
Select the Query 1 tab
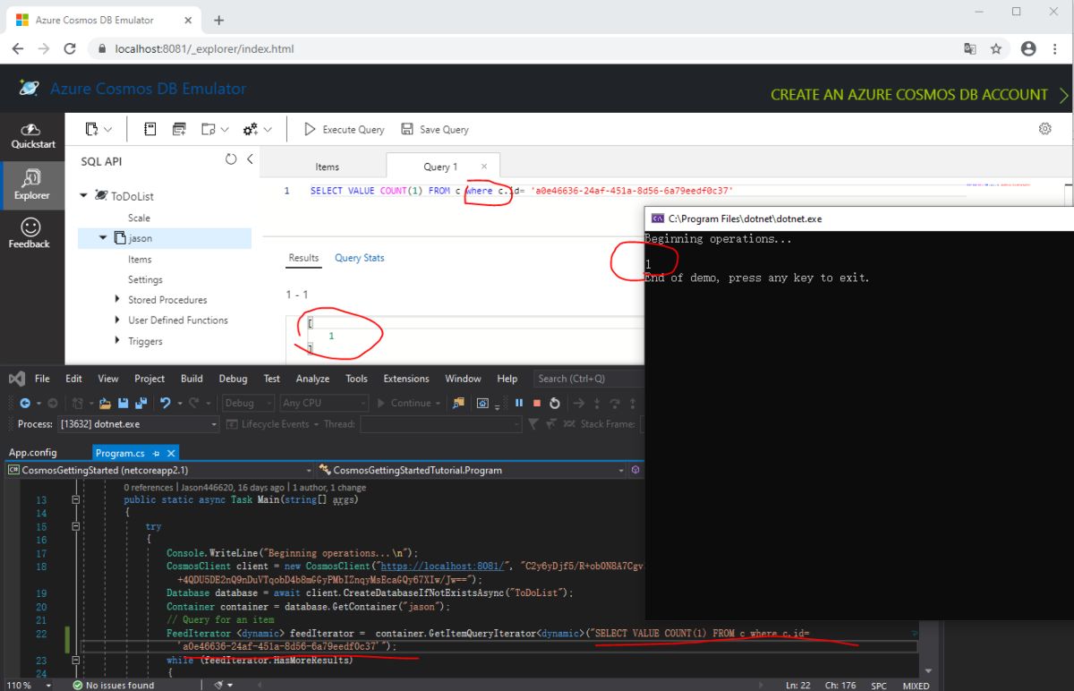point(440,166)
